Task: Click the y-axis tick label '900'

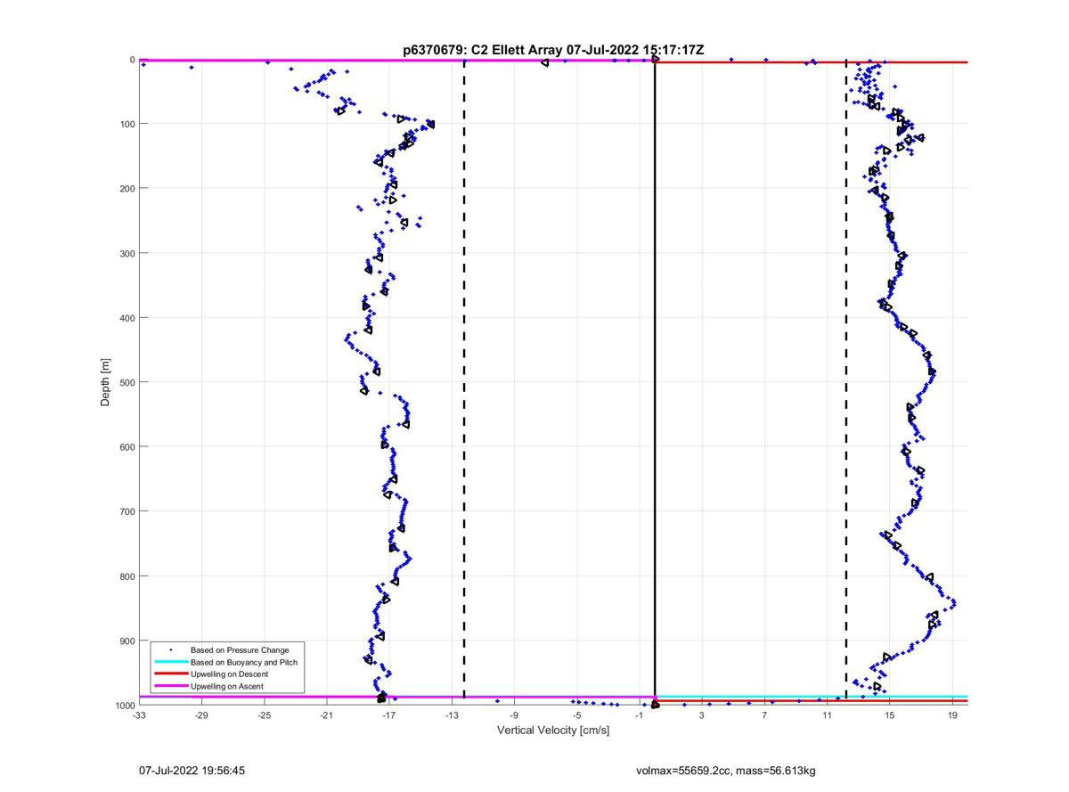Action: click(127, 641)
